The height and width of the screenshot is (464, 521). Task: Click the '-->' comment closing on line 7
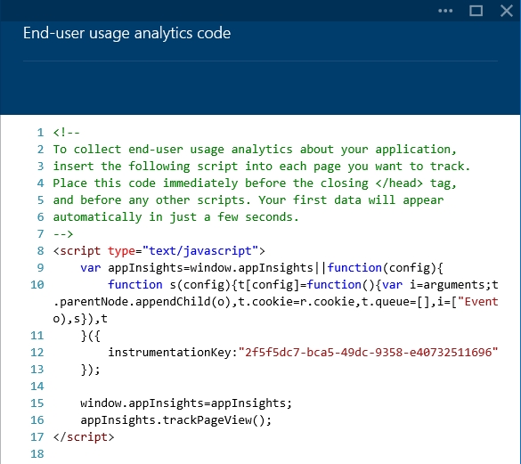tap(63, 234)
